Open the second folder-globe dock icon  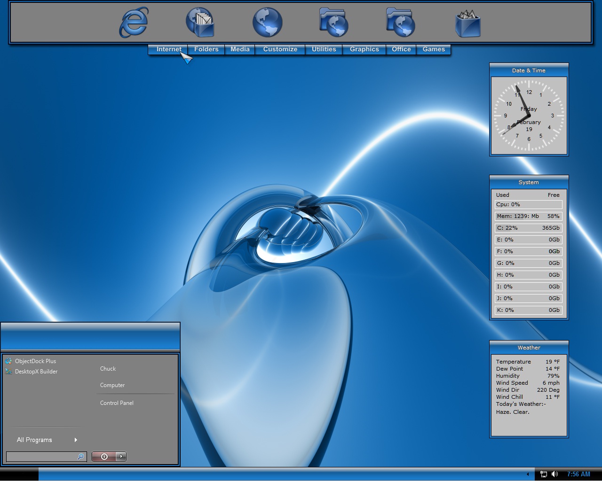click(401, 22)
